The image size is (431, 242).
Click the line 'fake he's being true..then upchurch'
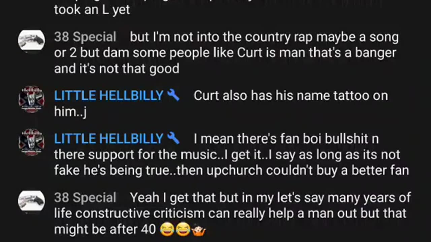click(231, 171)
